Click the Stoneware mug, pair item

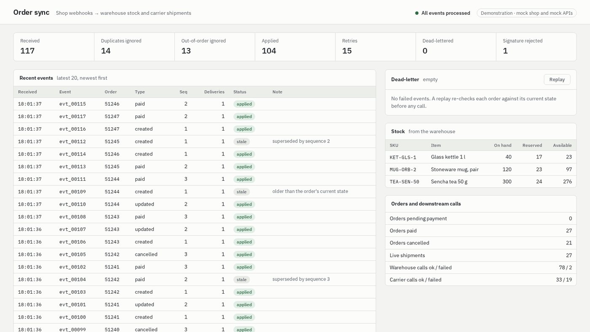point(455,169)
